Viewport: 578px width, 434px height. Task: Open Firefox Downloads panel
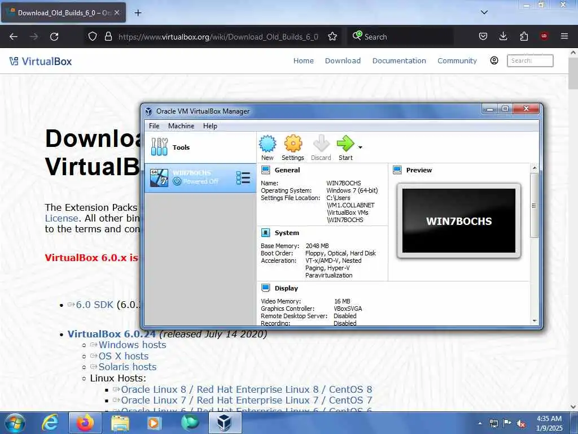pos(503,36)
